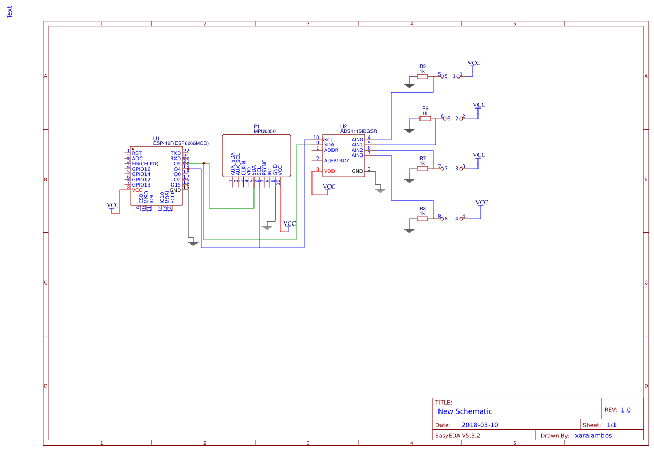The width and height of the screenshot is (654, 451).
Task: Click the 'R5' resistor designator text
Action: 423,66
